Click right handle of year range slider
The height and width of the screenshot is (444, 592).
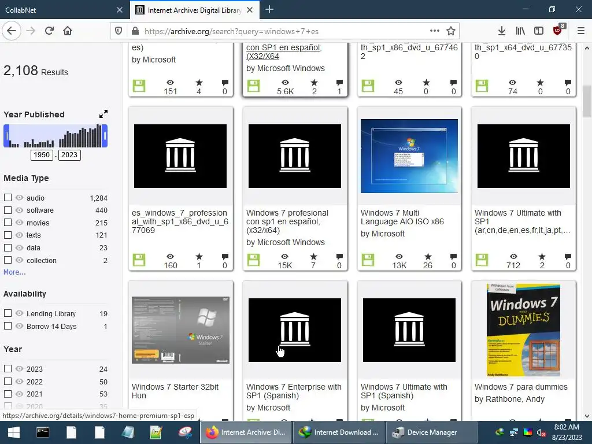click(105, 136)
